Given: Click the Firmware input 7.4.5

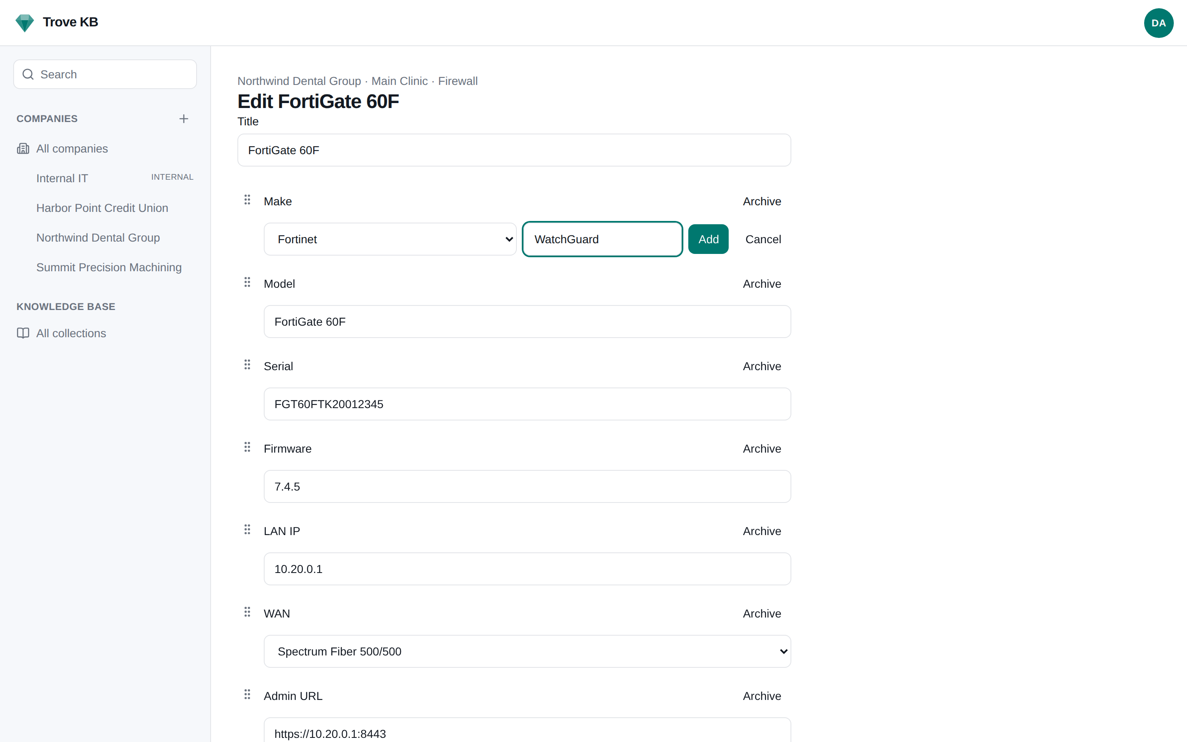Looking at the screenshot, I should point(527,486).
